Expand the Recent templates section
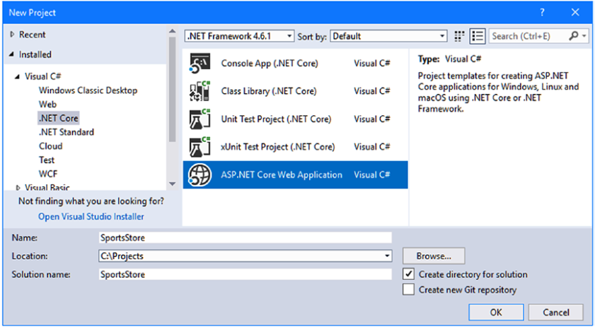The image size is (595, 327). (x=12, y=35)
